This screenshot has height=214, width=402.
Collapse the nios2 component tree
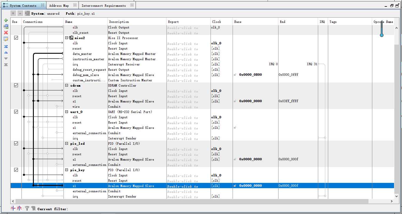(67, 38)
